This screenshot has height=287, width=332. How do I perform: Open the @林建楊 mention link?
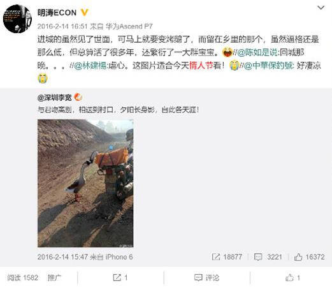90,66
